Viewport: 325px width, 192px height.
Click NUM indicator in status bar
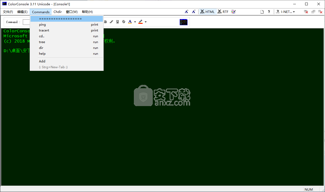309,189
